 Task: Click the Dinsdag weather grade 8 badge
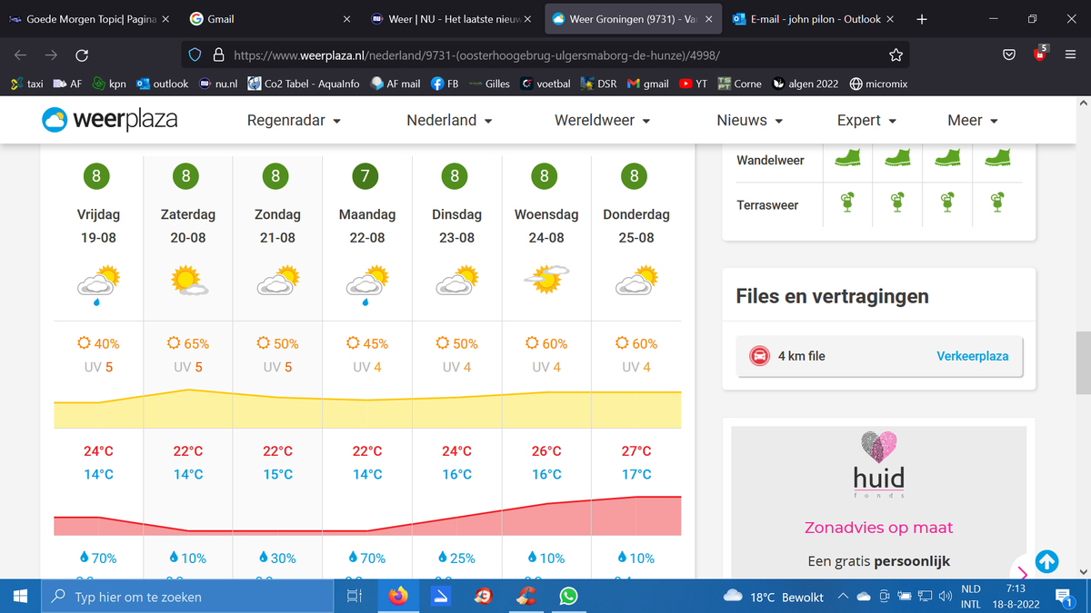(455, 176)
